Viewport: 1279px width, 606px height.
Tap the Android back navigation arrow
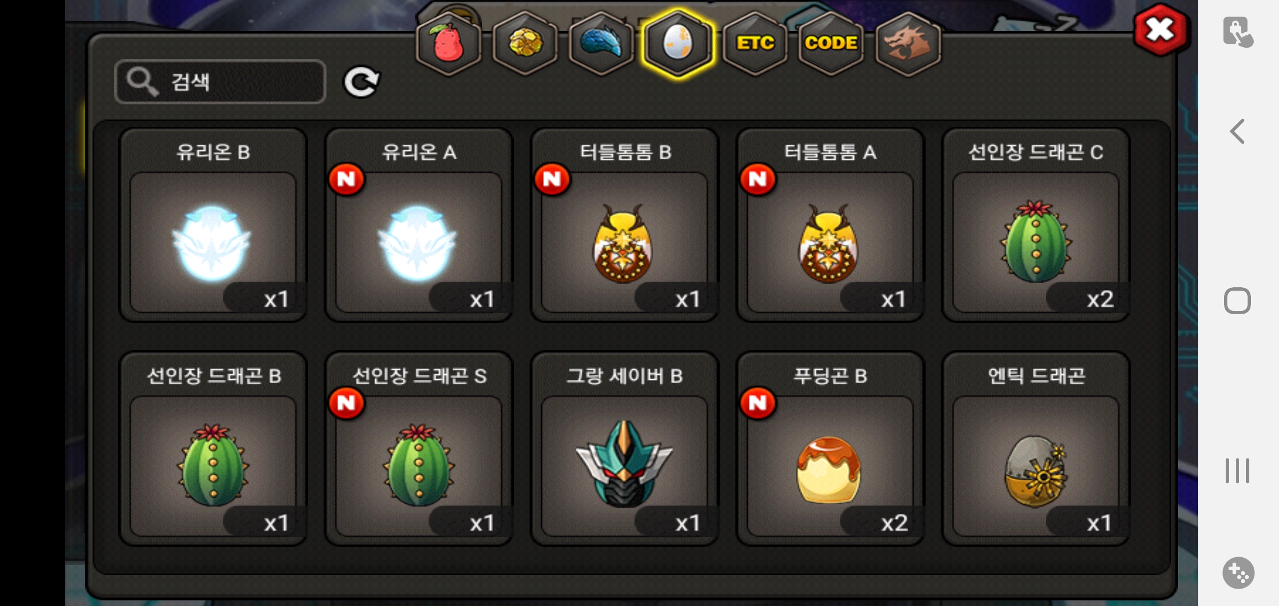pos(1237,131)
